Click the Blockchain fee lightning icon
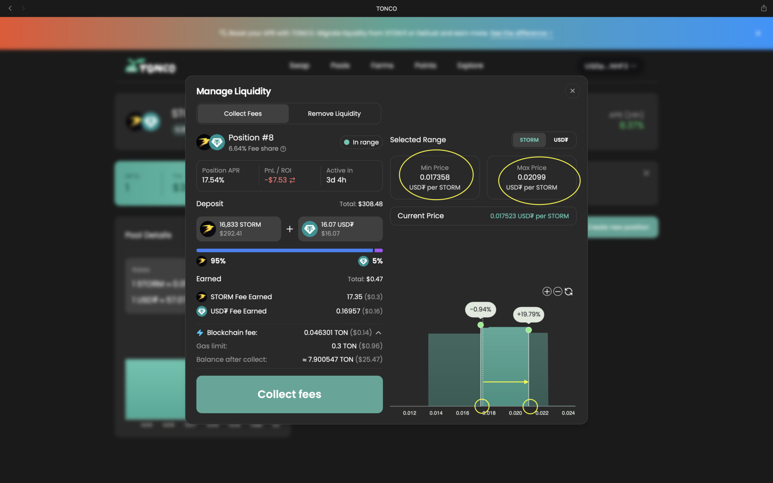The image size is (773, 483). click(200, 333)
